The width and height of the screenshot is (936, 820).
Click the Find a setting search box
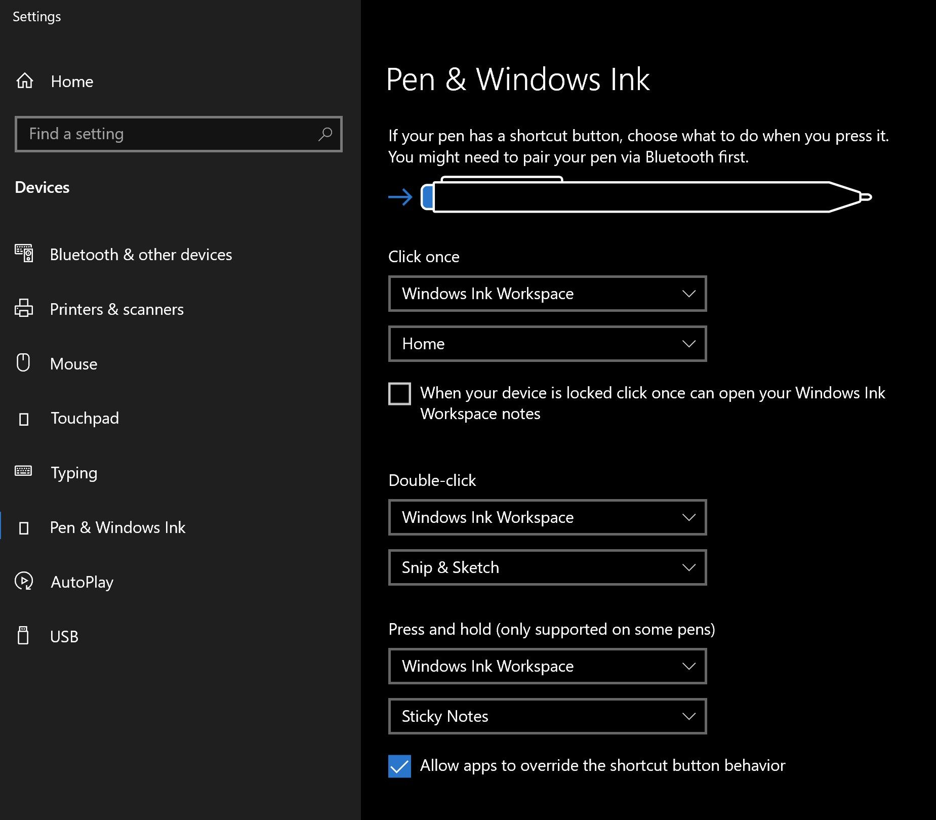coord(179,134)
